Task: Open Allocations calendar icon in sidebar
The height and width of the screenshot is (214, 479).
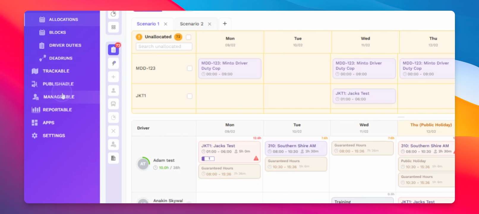Action: (42, 19)
